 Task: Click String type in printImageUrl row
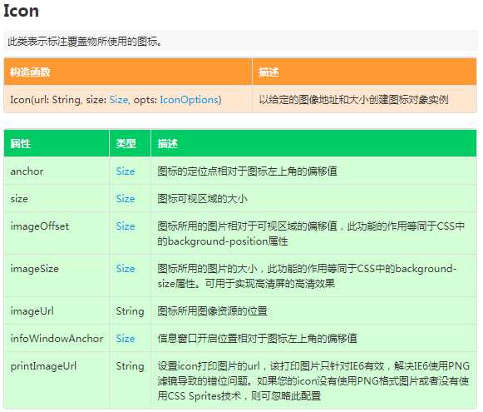[130, 366]
